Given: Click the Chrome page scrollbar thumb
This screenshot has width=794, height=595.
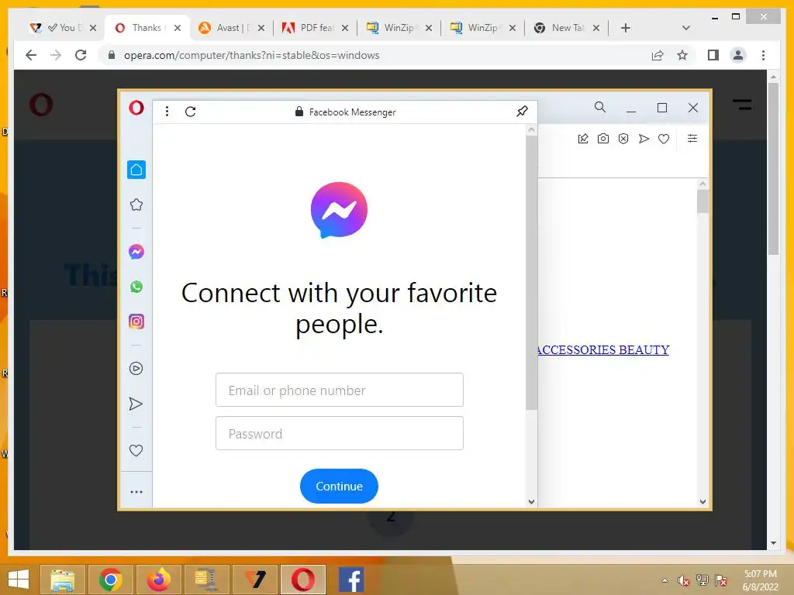Looking at the screenshot, I should click(x=773, y=169).
